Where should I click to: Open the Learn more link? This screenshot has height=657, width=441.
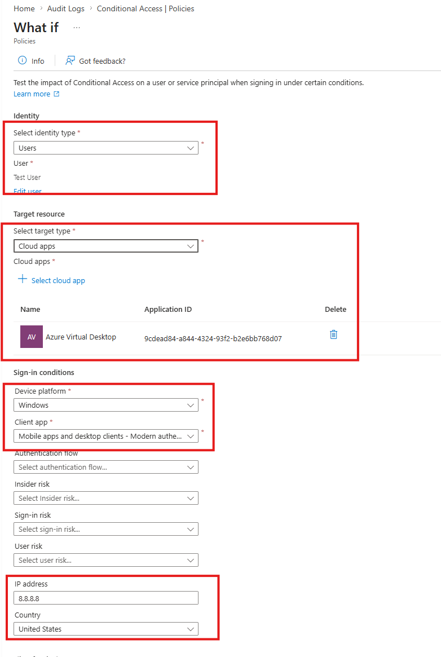[x=32, y=94]
